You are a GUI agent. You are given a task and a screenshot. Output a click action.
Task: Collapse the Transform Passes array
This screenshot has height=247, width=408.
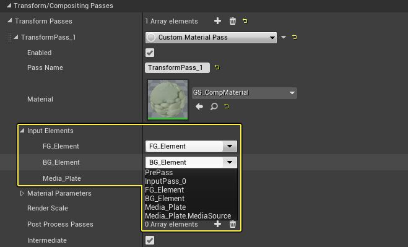coord(10,20)
